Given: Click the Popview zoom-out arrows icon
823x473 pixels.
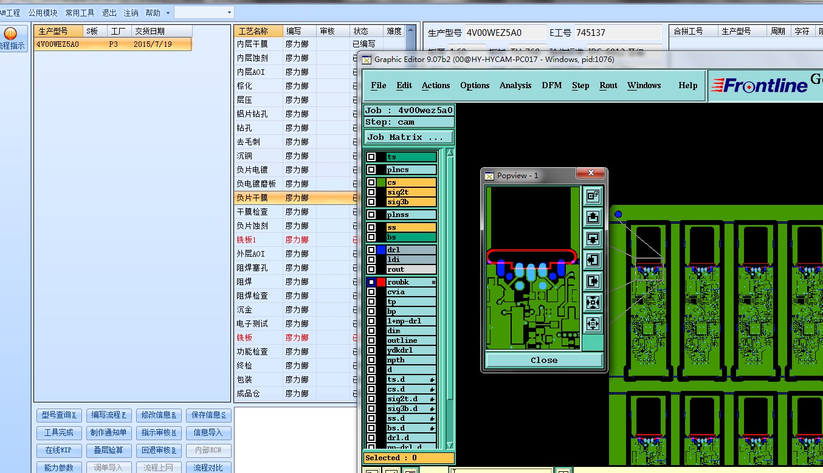Looking at the screenshot, I should (x=593, y=323).
